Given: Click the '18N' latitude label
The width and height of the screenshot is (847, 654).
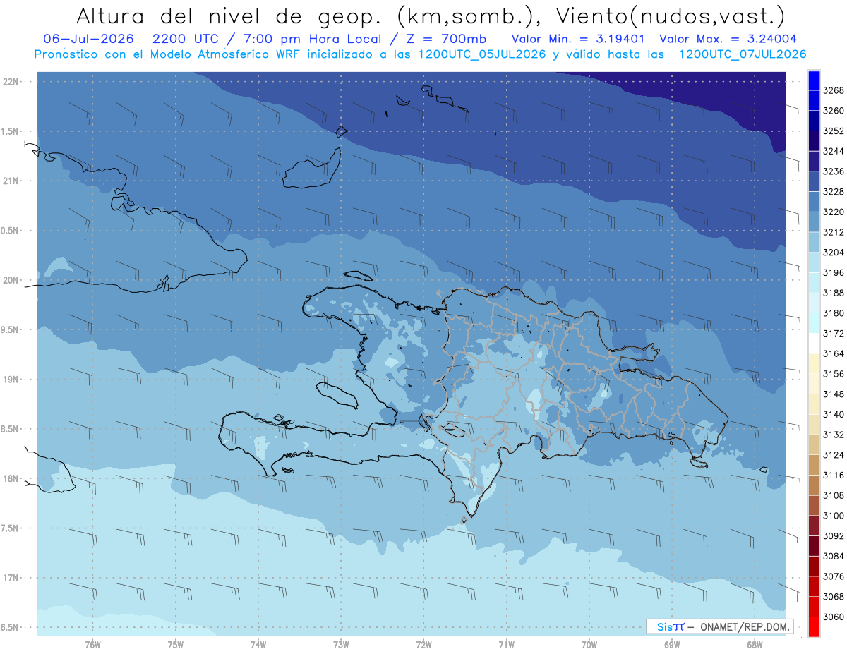Looking at the screenshot, I should point(11,478).
